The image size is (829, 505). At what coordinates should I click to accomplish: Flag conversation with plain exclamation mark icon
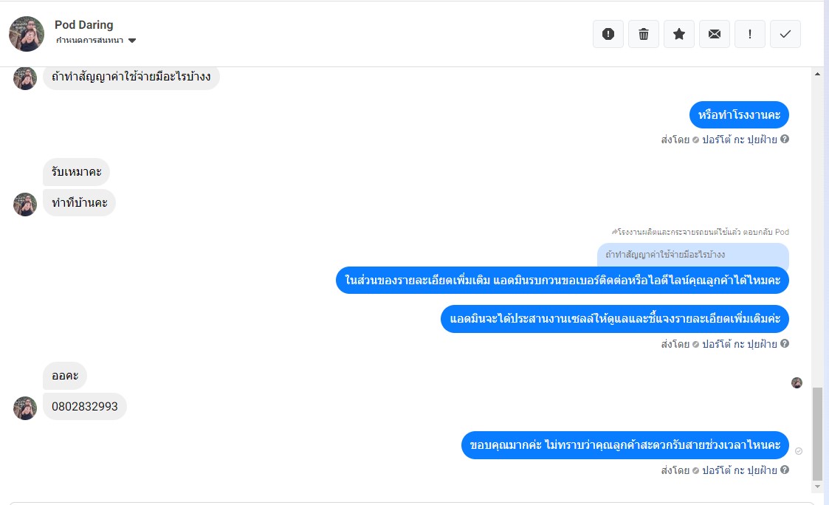point(750,34)
